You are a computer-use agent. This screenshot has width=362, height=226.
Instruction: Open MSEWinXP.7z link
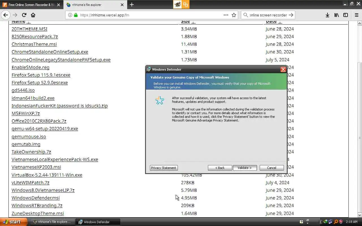(25, 113)
